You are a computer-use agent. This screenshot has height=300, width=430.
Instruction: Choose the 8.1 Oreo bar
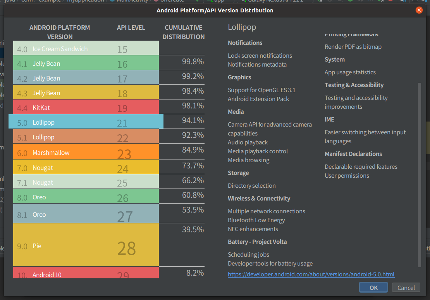click(86, 213)
